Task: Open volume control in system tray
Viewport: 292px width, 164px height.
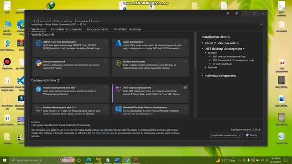Action: click(x=262, y=160)
